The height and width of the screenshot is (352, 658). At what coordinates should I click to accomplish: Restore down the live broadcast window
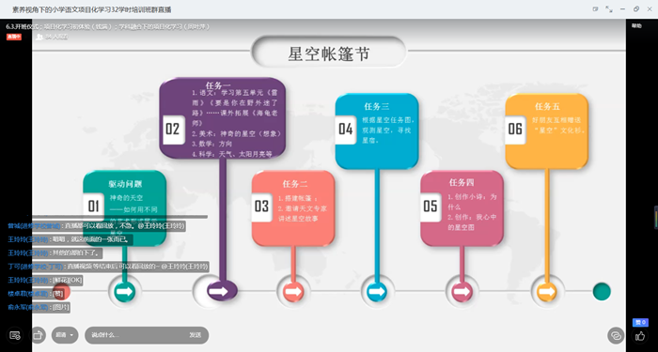click(636, 9)
